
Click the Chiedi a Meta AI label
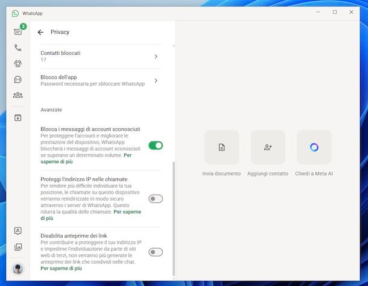314,173
